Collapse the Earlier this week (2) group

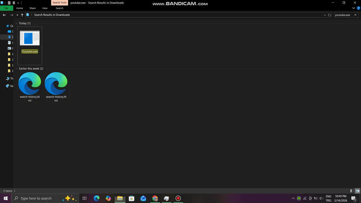coord(17,69)
